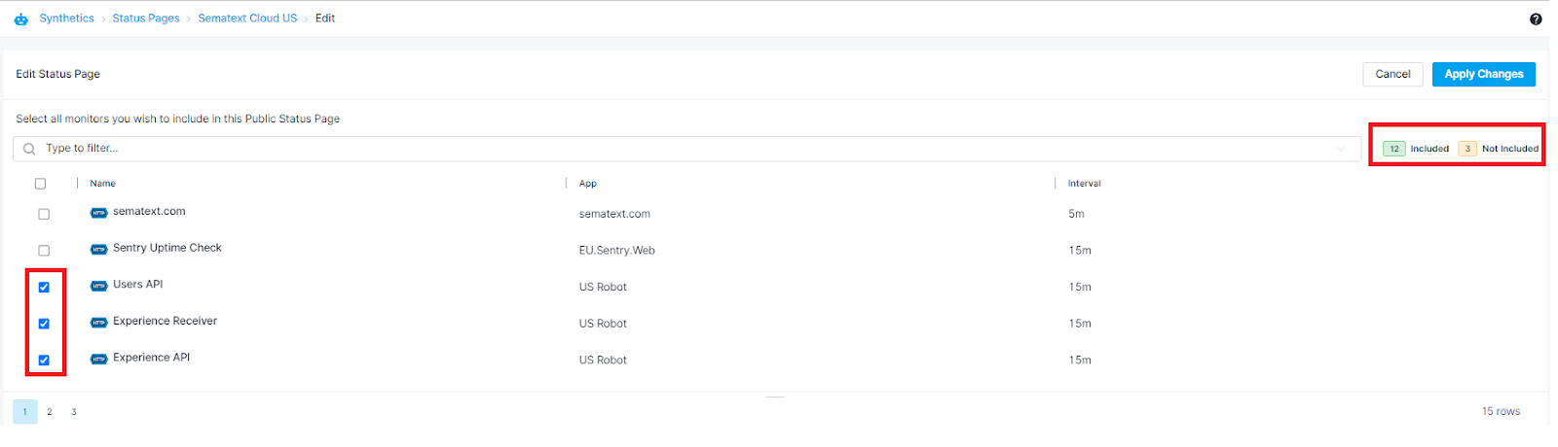This screenshot has height=447, width=1558.
Task: Sort by the Name column header
Action: (102, 184)
